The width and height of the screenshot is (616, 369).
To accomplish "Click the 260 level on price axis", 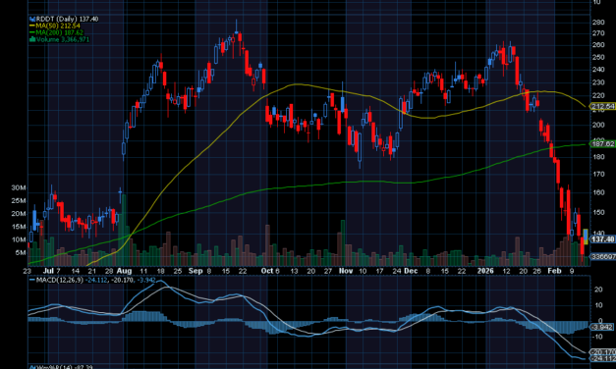I will (598, 45).
